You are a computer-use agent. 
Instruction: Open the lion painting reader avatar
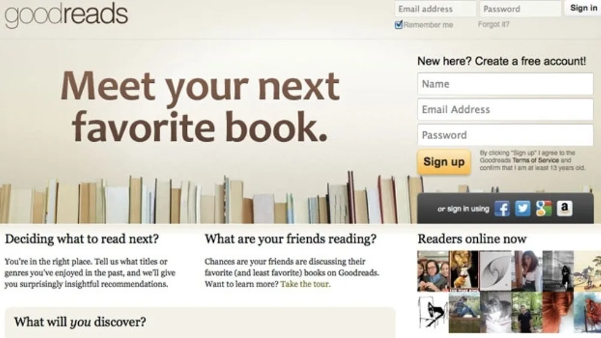tap(464, 271)
